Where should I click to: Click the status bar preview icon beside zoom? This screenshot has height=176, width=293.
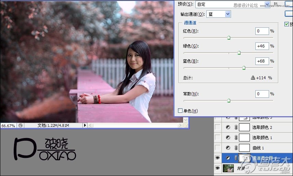tap(21, 125)
